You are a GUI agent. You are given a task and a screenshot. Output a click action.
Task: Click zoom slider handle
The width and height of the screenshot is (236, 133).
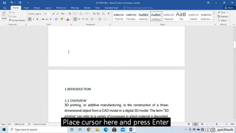point(216,124)
